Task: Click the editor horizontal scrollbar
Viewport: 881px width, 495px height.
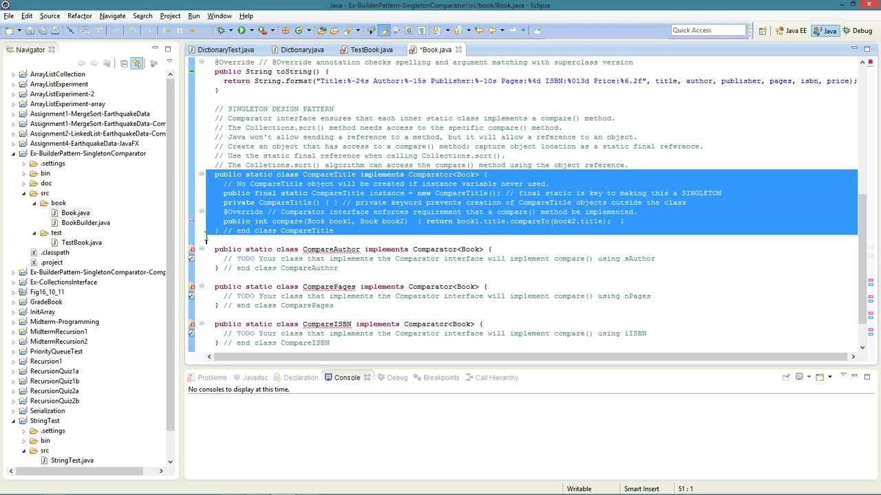Action: click(x=531, y=356)
